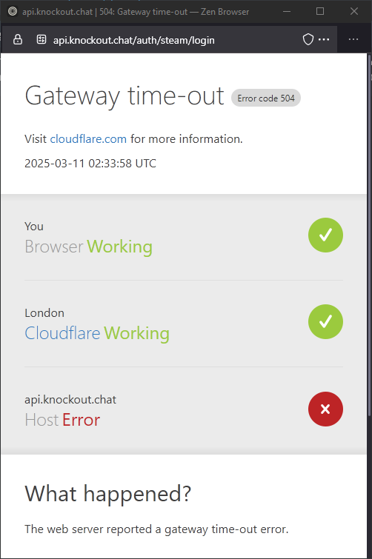Close the Zen Browser window
This screenshot has width=372, height=559.
354,11
